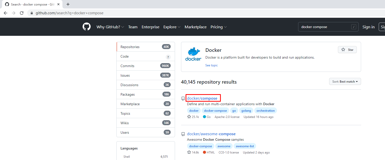Click the question mark badge next to Code
The height and width of the screenshot is (160, 385).
(168, 57)
